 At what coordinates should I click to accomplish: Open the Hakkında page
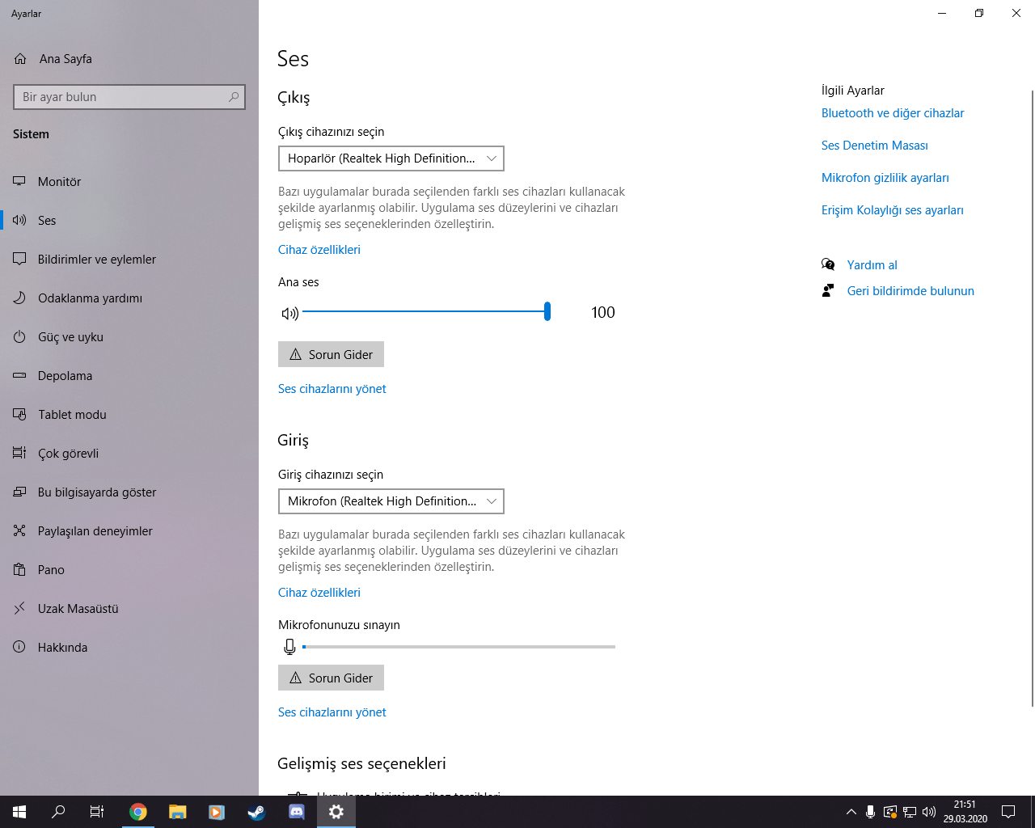(129, 648)
